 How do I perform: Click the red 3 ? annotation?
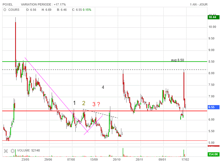click(x=96, y=104)
